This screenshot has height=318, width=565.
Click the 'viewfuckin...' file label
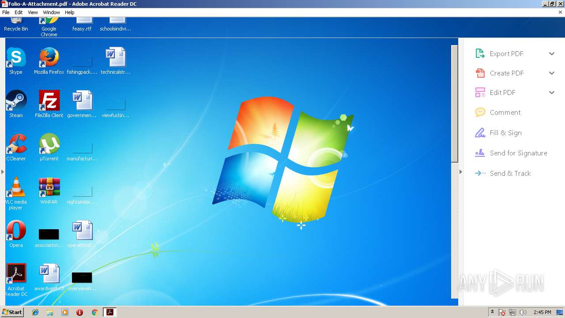pos(115,115)
